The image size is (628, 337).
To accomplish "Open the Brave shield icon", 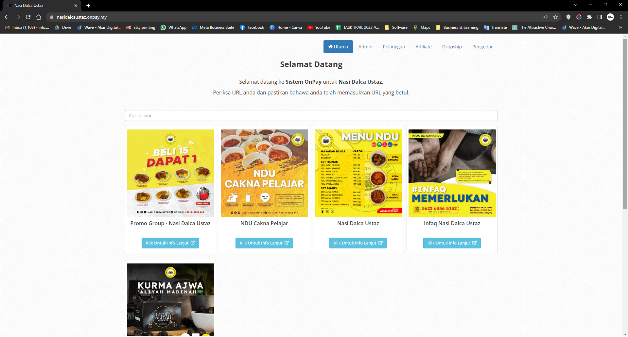I will pos(568,17).
